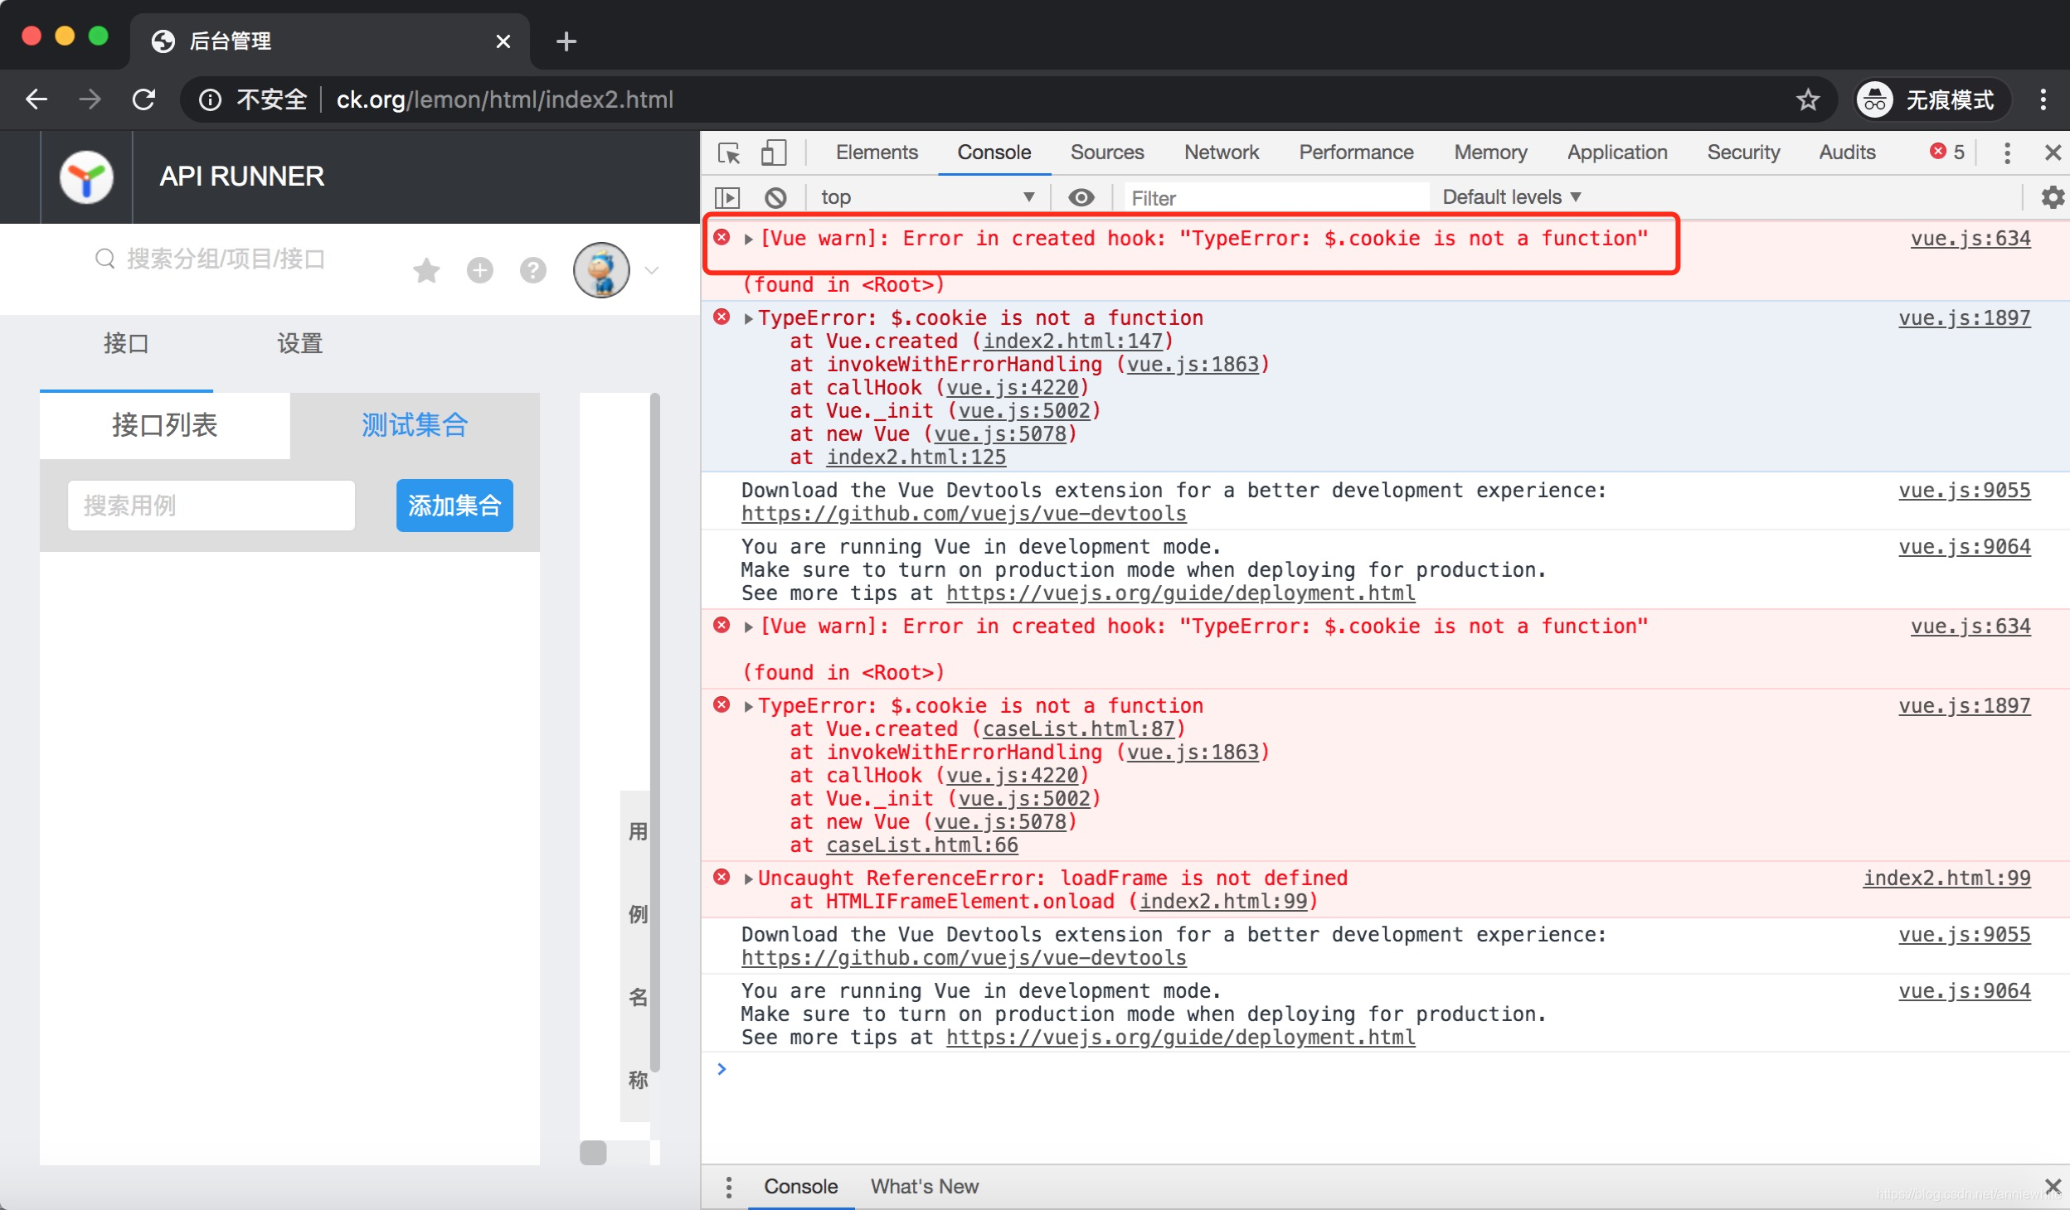Toggle the eye filter visibility icon

(x=1081, y=196)
